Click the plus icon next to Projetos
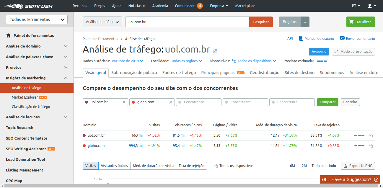The width and height of the screenshot is (383, 188). (x=305, y=22)
